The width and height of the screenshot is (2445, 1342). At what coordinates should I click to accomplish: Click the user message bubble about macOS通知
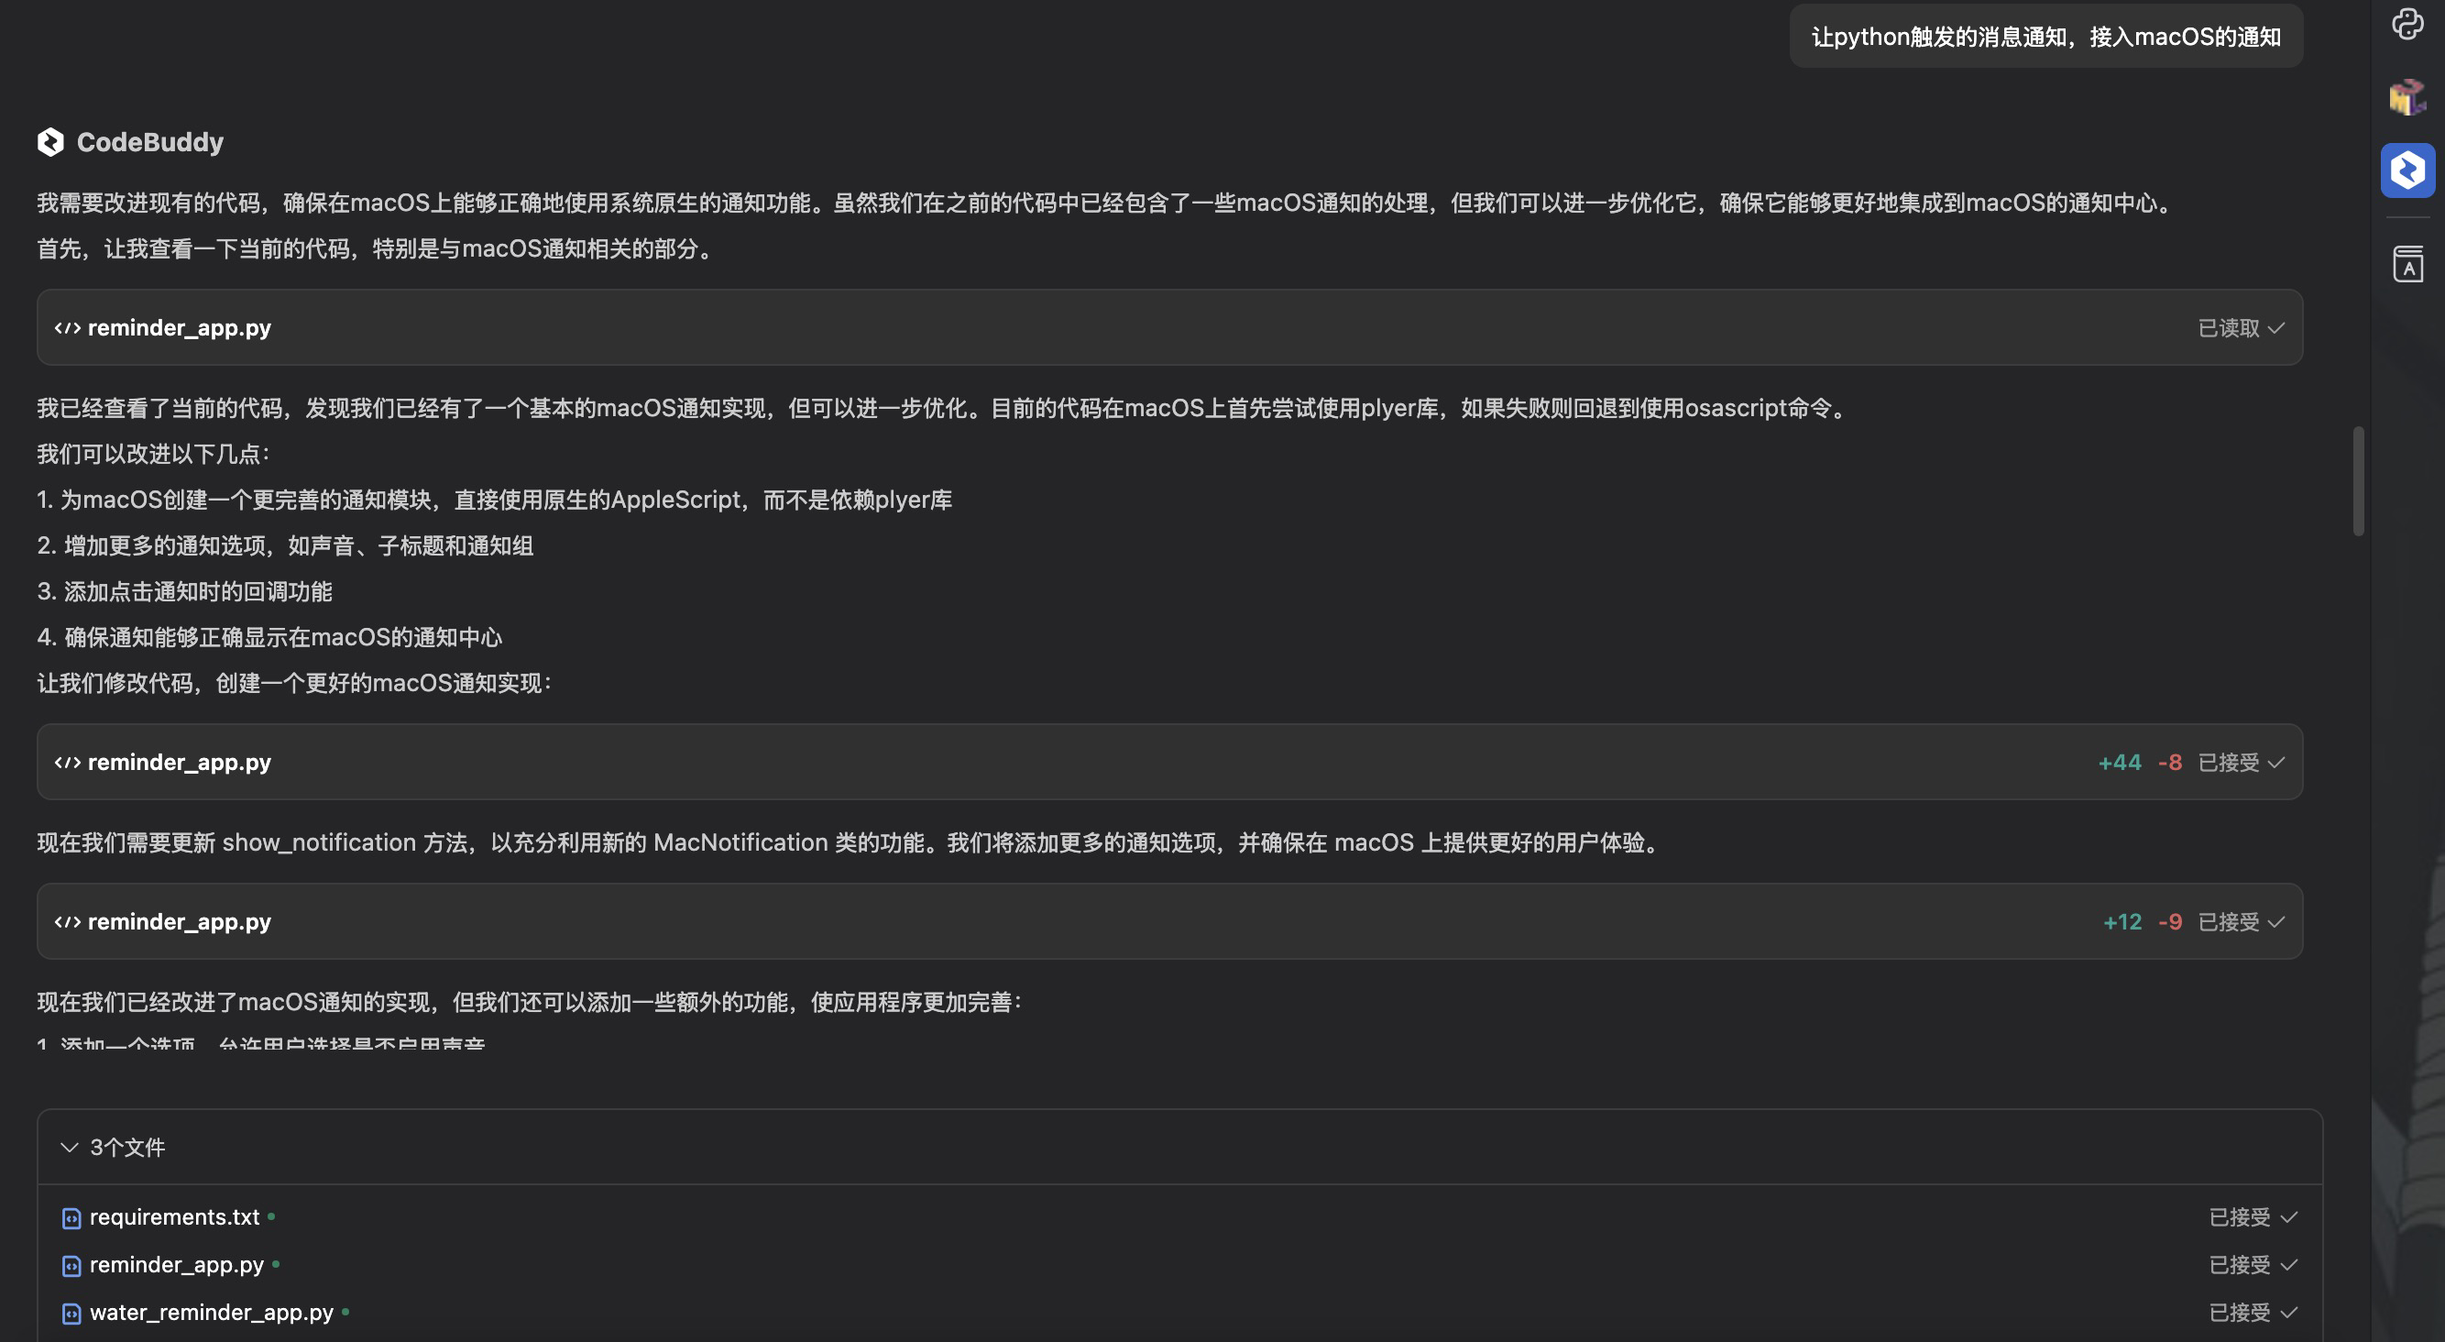point(2045,36)
